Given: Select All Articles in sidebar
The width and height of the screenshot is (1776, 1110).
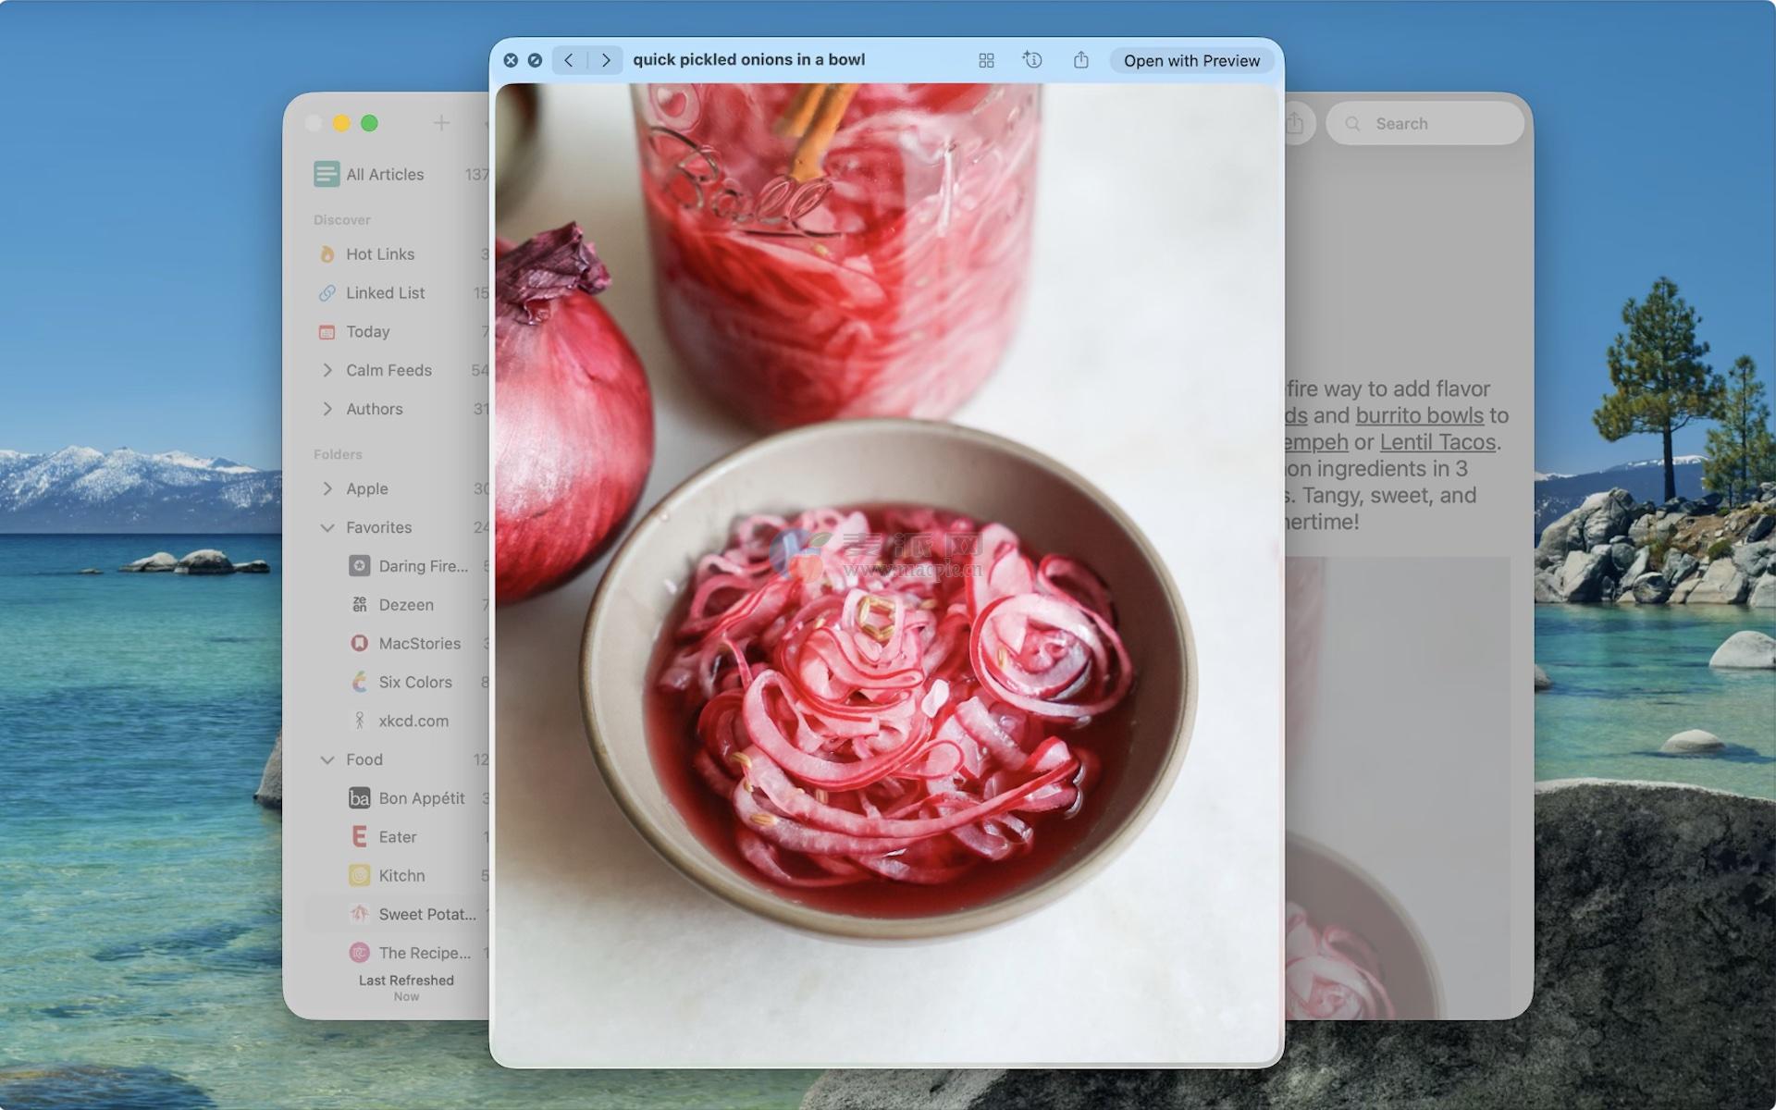Looking at the screenshot, I should (x=384, y=175).
